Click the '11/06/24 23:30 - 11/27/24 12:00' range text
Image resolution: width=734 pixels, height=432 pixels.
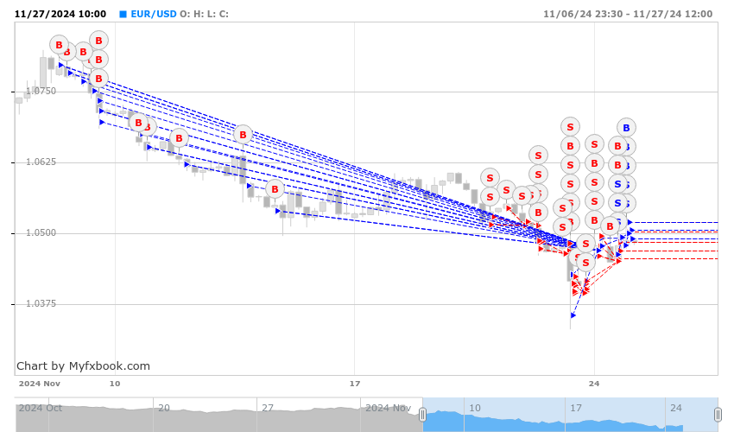pos(628,14)
